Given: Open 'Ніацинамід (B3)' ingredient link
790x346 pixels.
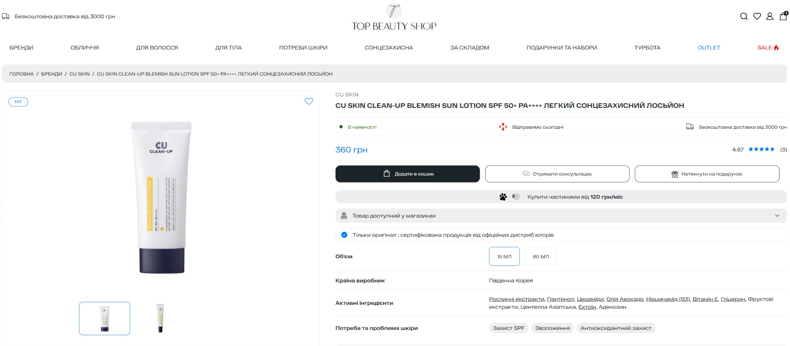Looking at the screenshot, I should pos(668,299).
